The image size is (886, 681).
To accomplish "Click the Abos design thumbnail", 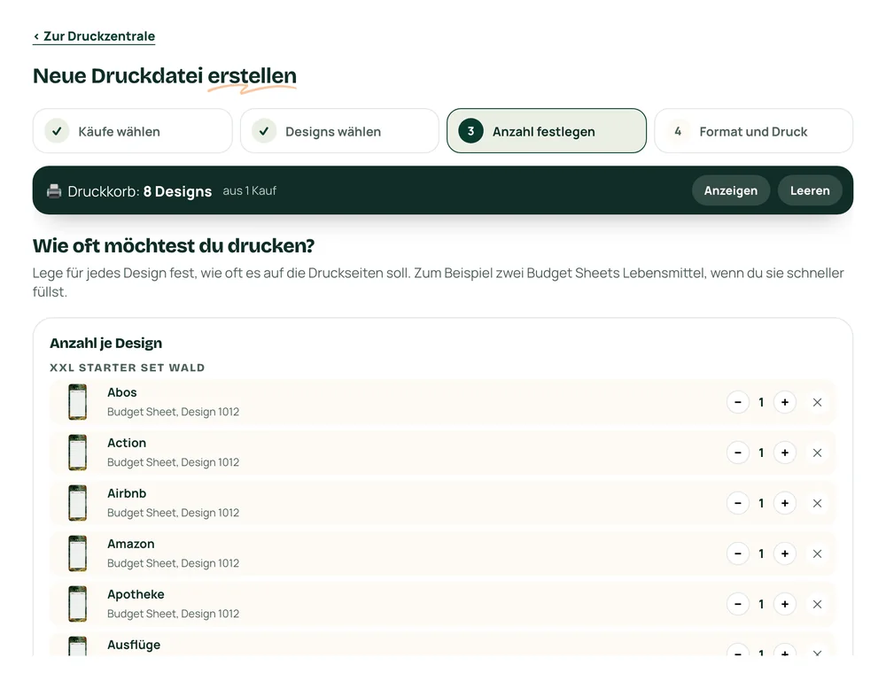I will pyautogui.click(x=77, y=402).
